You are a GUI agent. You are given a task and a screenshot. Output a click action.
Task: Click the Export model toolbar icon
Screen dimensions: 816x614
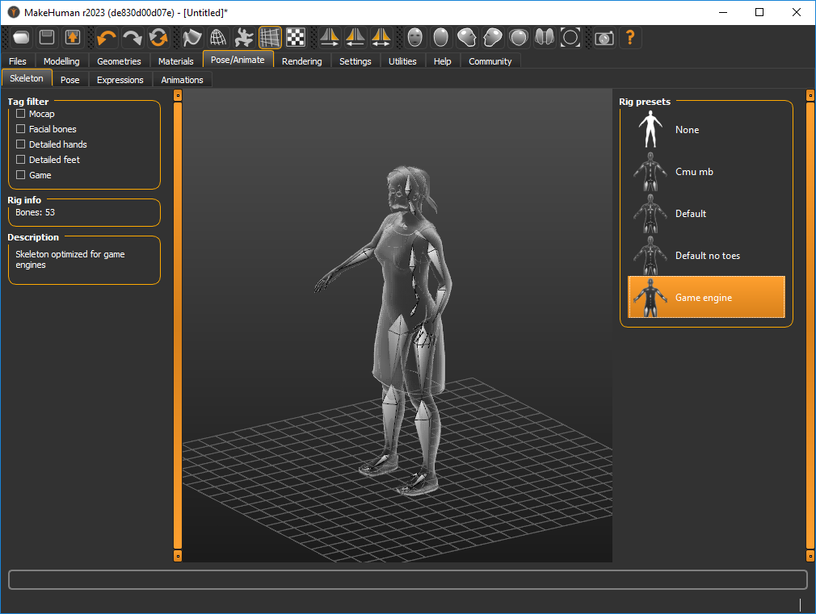[73, 37]
